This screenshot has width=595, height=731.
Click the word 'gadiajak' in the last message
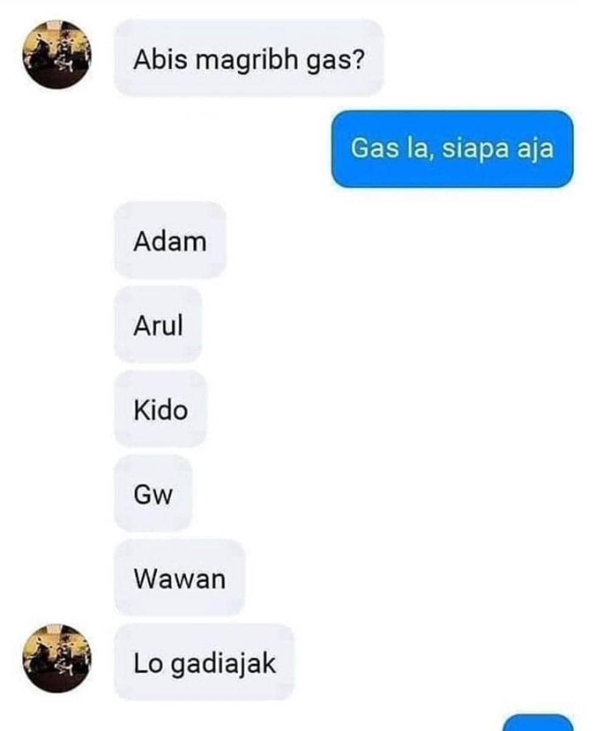(223, 664)
